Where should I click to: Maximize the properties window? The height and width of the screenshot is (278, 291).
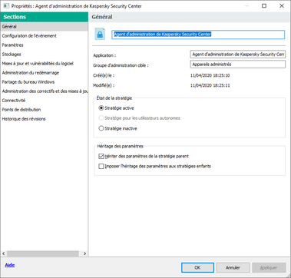click(x=264, y=6)
